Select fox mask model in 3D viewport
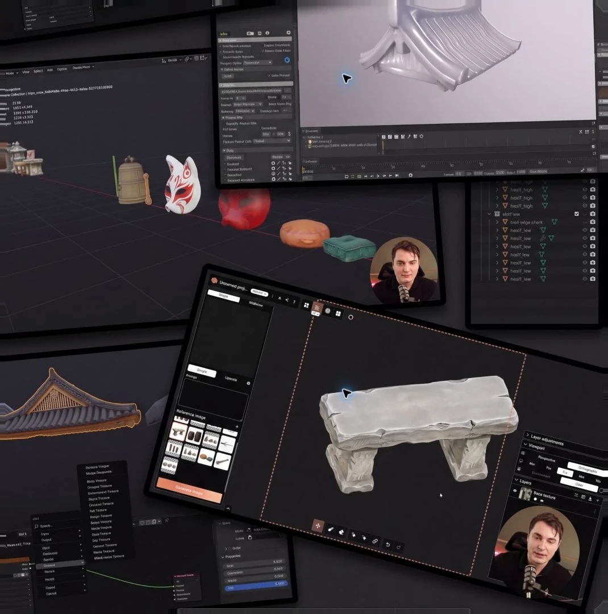This screenshot has width=608, height=614. coord(183,184)
